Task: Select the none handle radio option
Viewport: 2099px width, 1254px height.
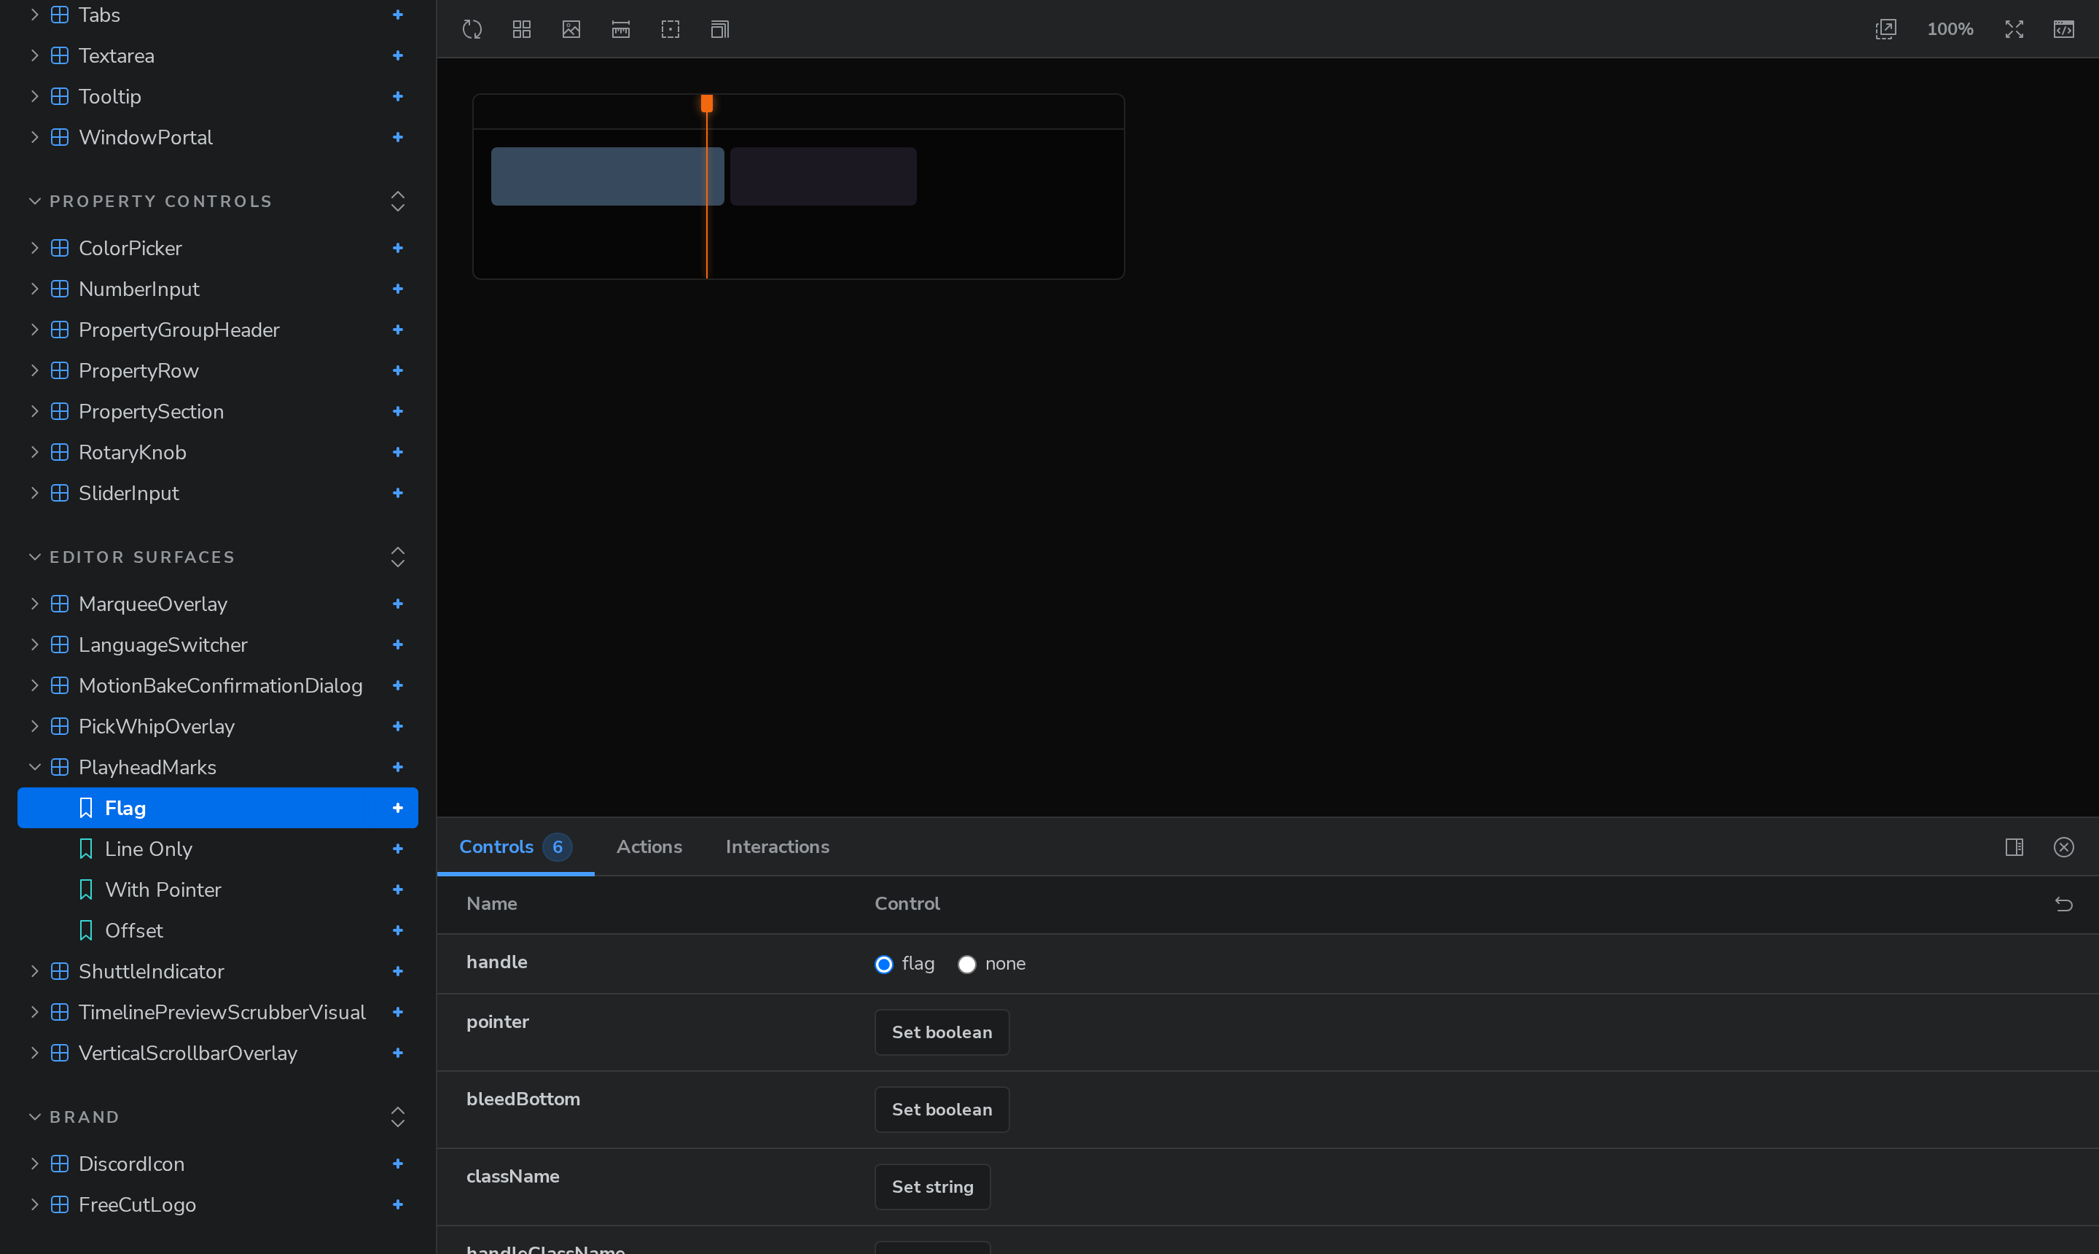Action: click(x=967, y=964)
